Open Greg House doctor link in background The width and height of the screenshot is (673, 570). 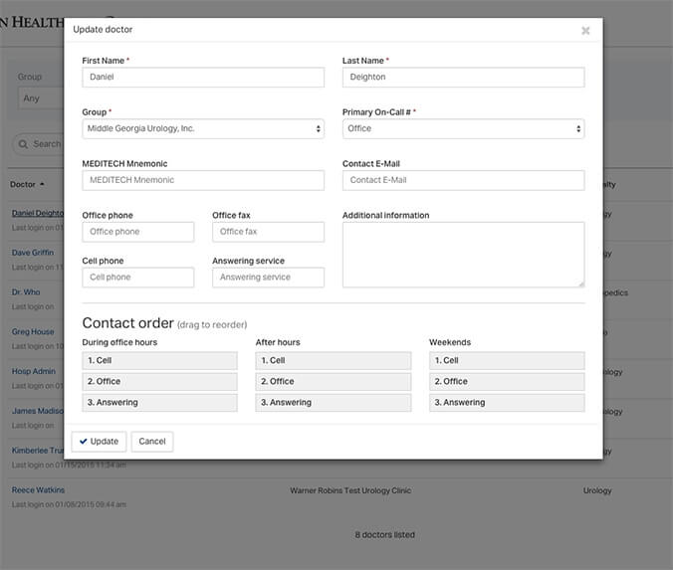coord(33,331)
